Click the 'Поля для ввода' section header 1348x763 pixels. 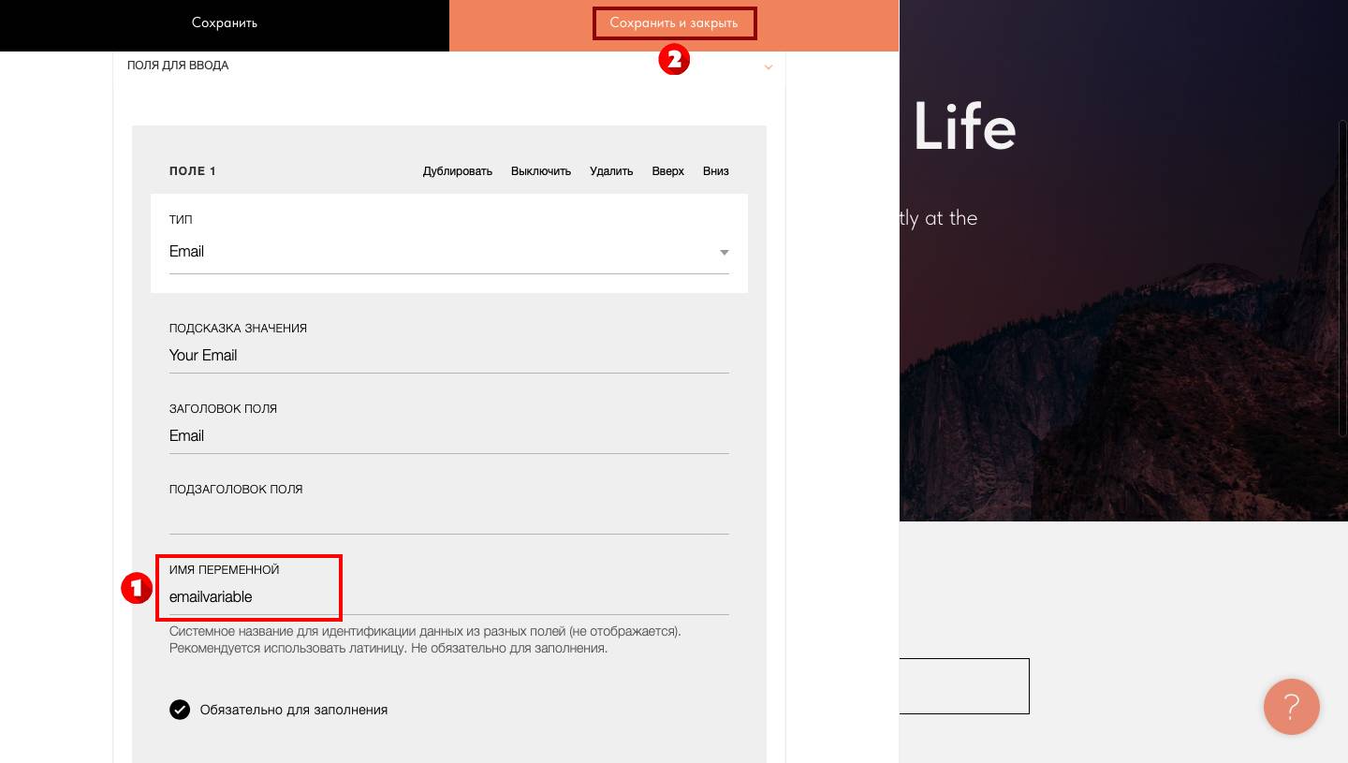point(178,66)
